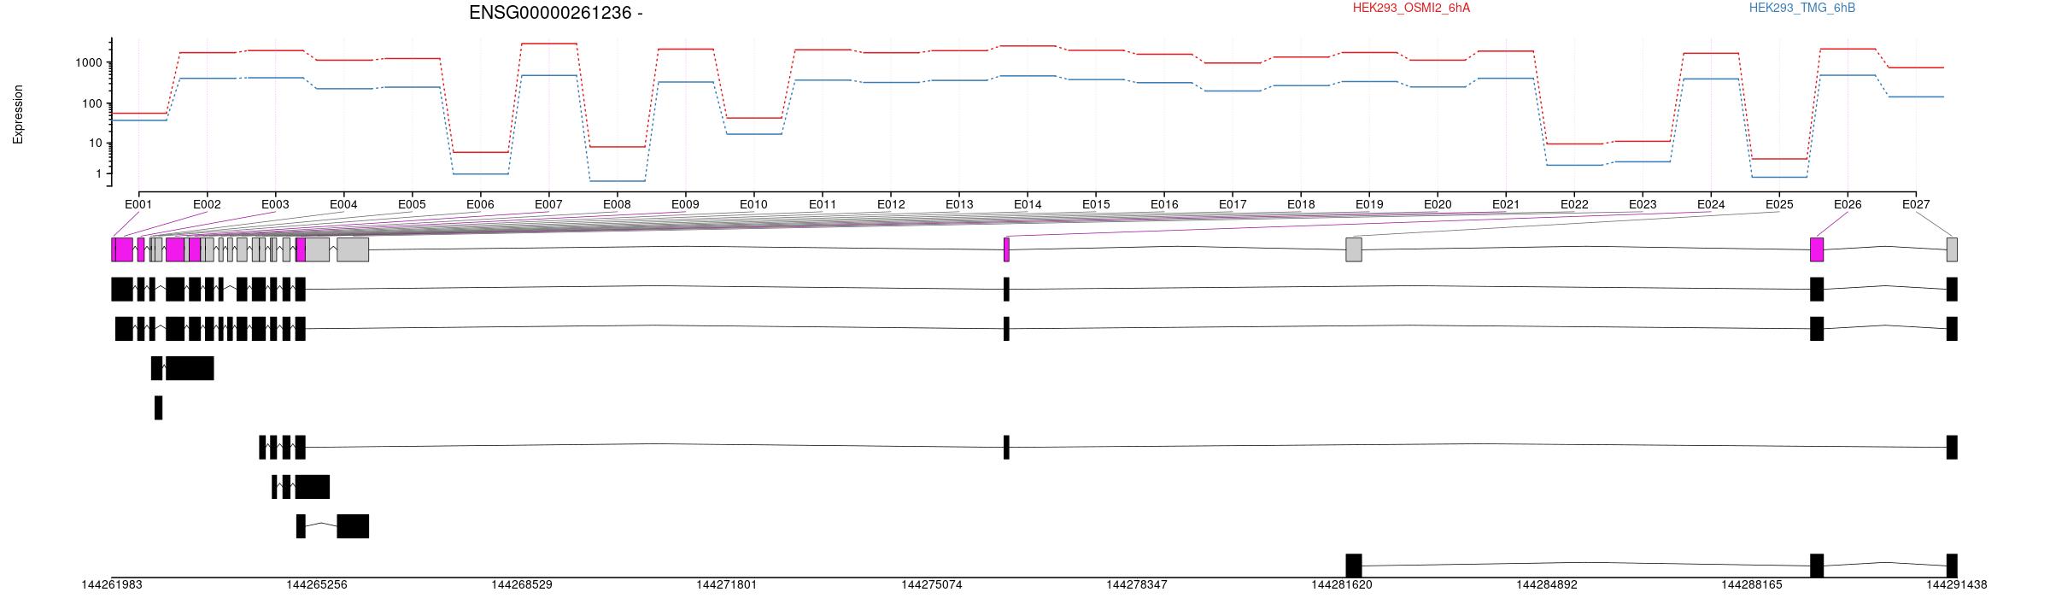This screenshot has height=598, width=2050.
Task: Click genomic coordinate 144265256
Action: [317, 585]
